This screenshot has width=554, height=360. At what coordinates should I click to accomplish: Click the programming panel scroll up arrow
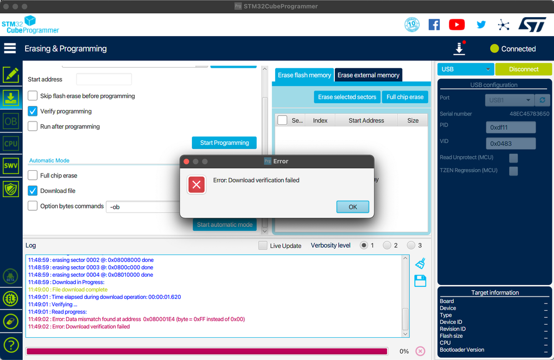(265, 69)
